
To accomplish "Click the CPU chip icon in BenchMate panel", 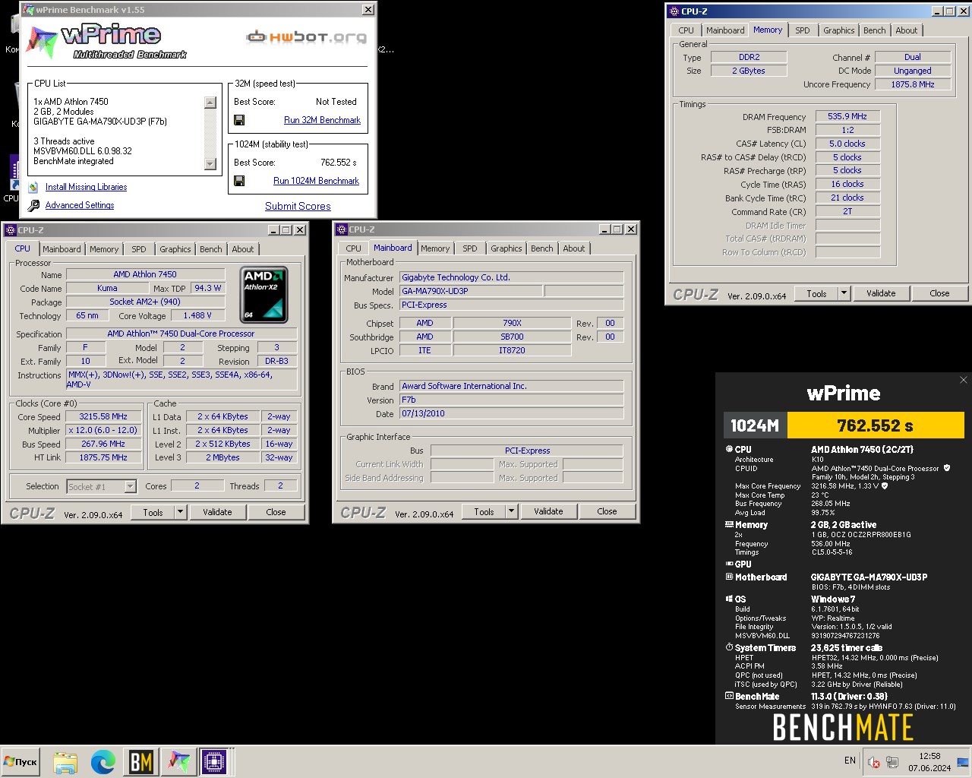I will (729, 449).
